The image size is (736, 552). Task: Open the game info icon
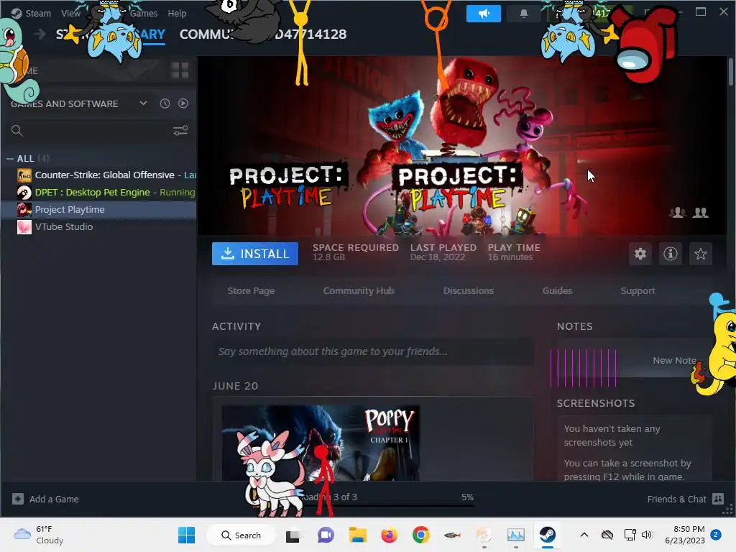pyautogui.click(x=671, y=254)
